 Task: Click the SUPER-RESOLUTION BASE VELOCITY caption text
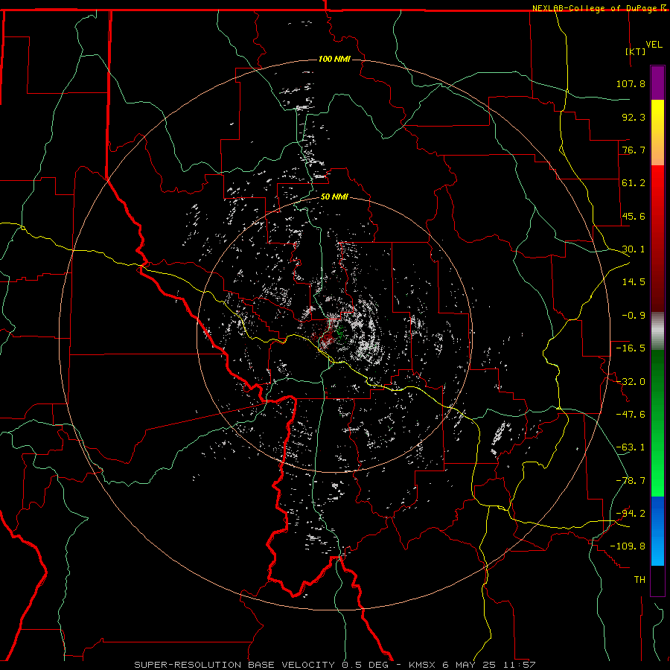click(234, 665)
